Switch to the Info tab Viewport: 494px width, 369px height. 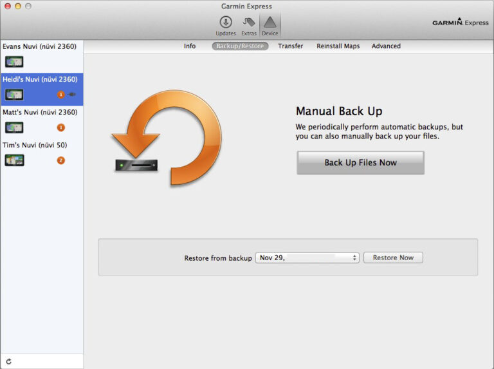coord(190,46)
